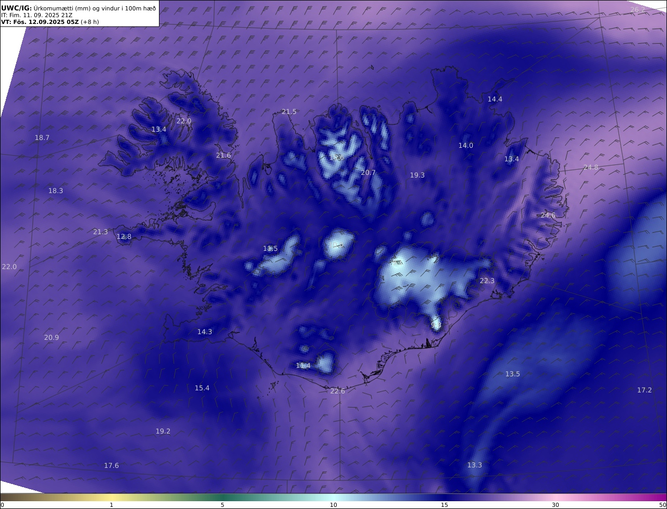Image resolution: width=667 pixels, height=509 pixels.
Task: Click the colorbar tick label 15
Action: (x=444, y=505)
